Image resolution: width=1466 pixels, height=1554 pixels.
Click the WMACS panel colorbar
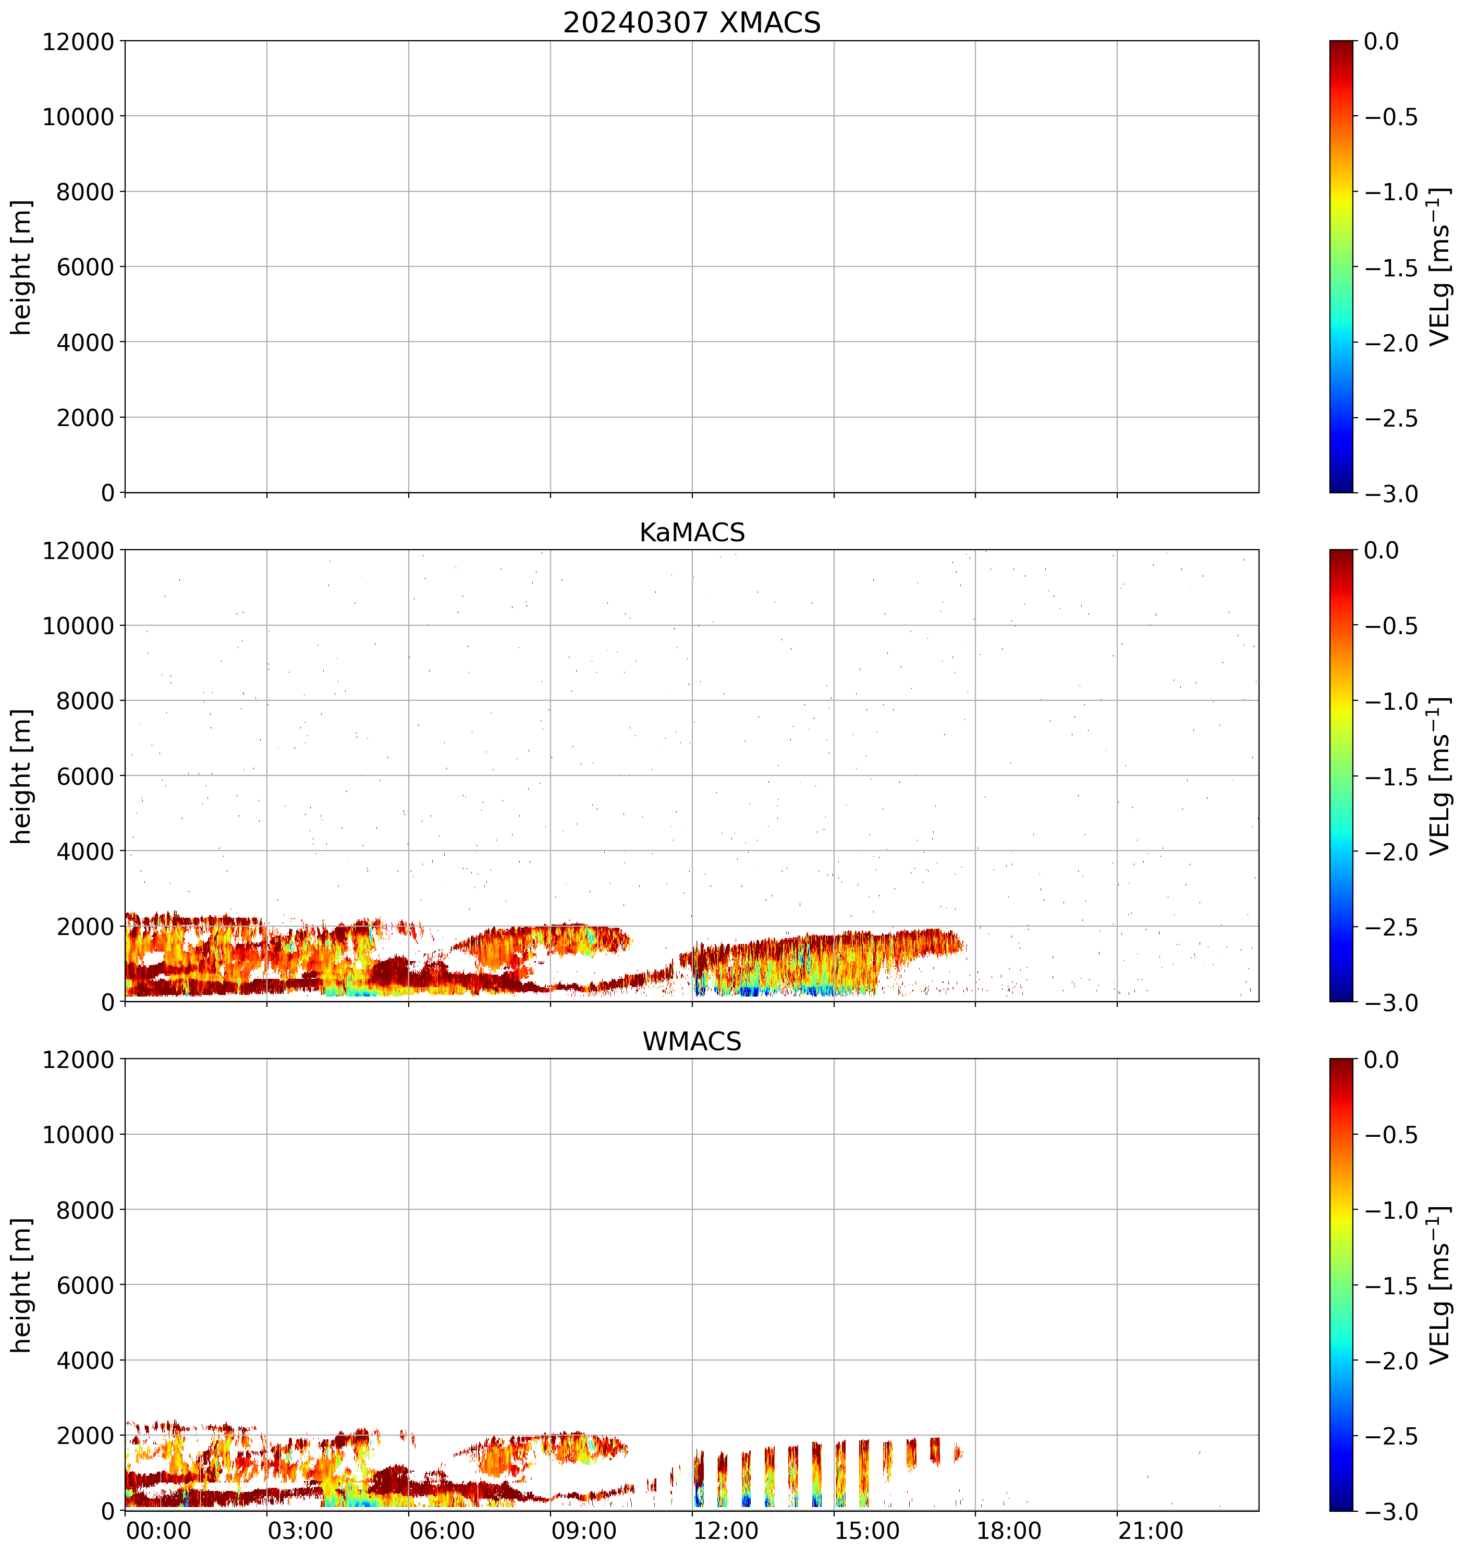pos(1340,1284)
